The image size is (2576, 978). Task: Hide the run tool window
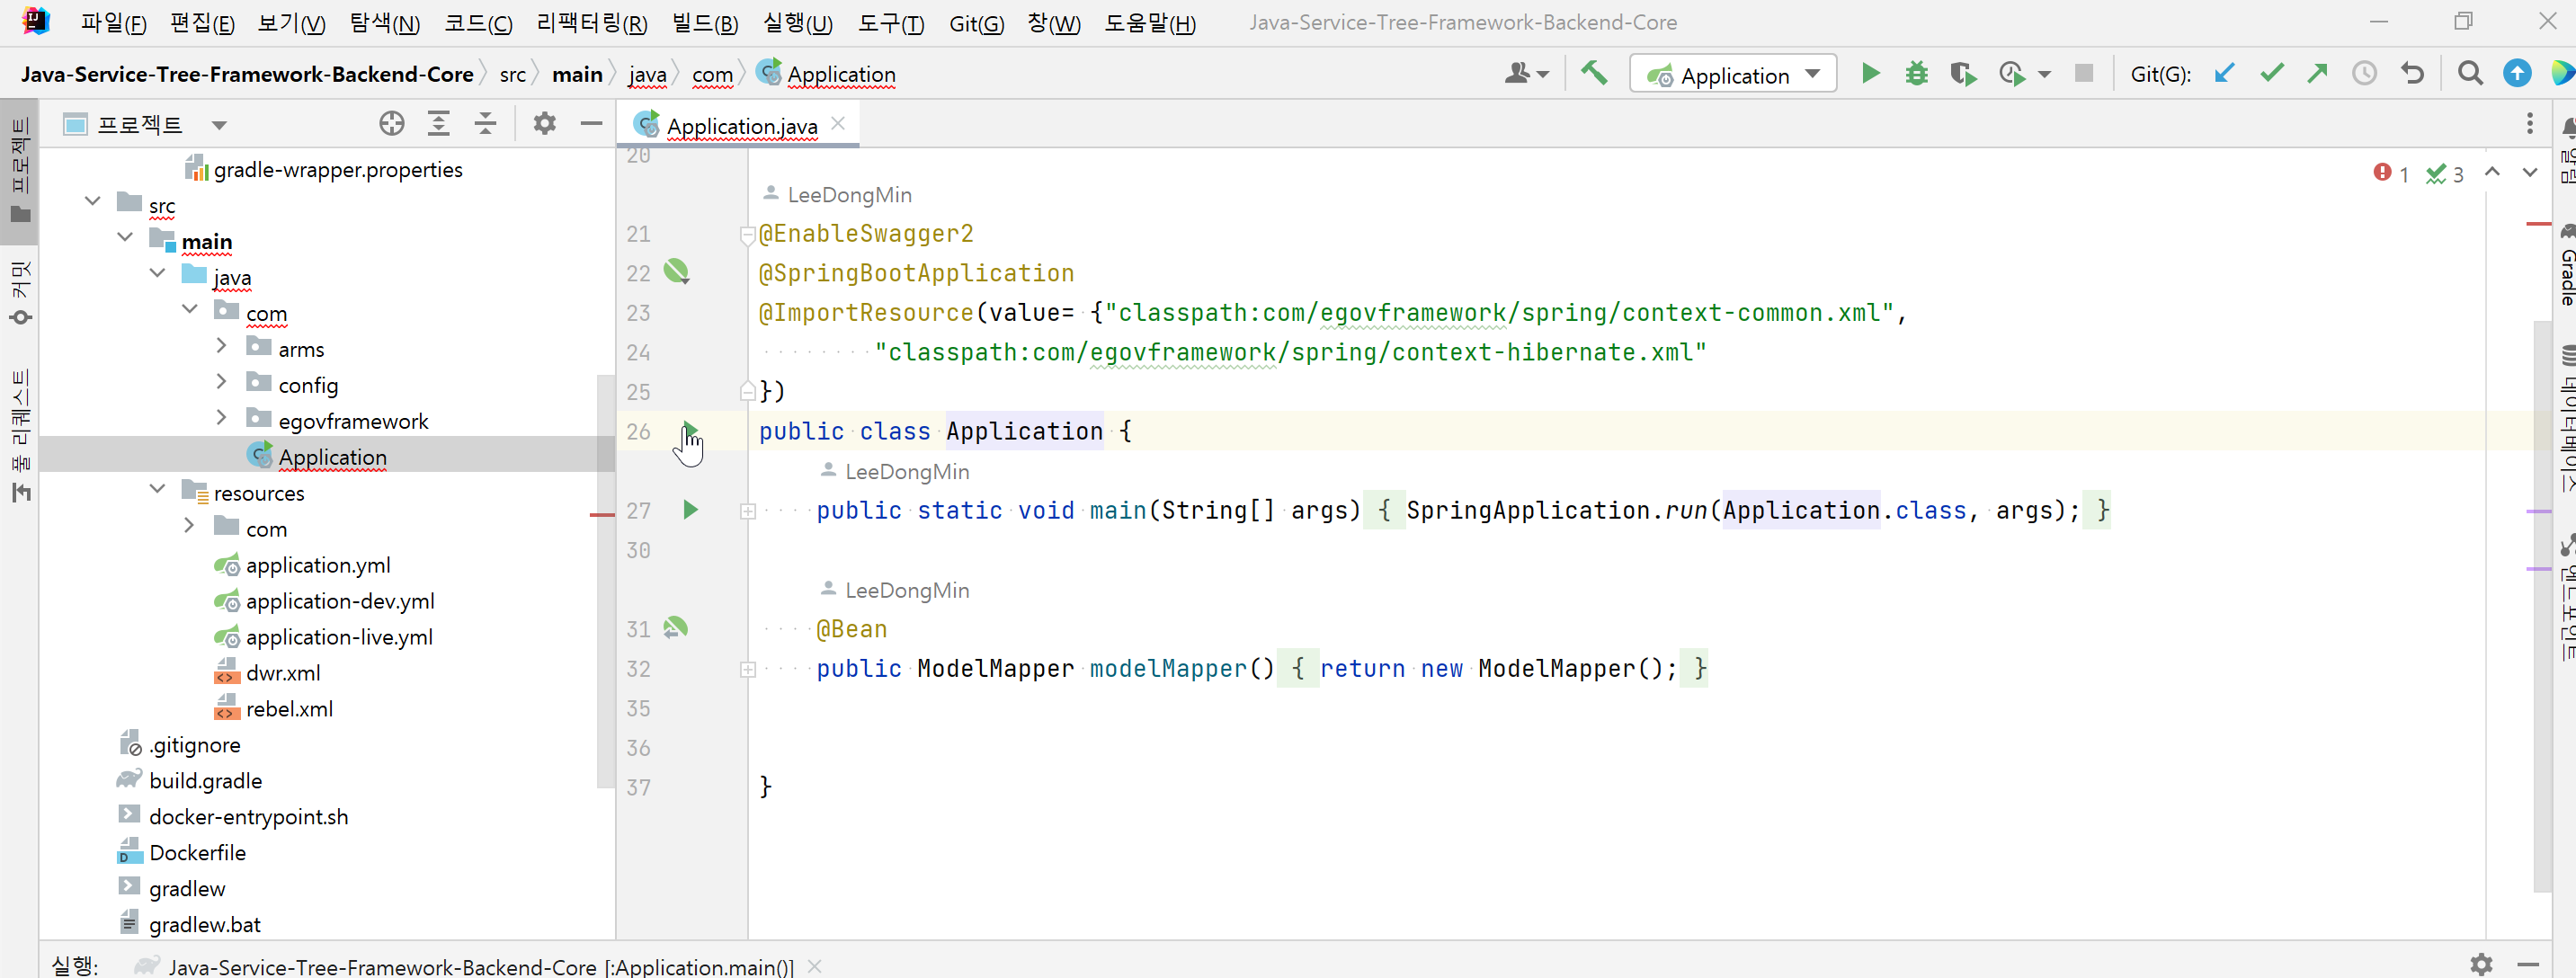tap(2529, 964)
